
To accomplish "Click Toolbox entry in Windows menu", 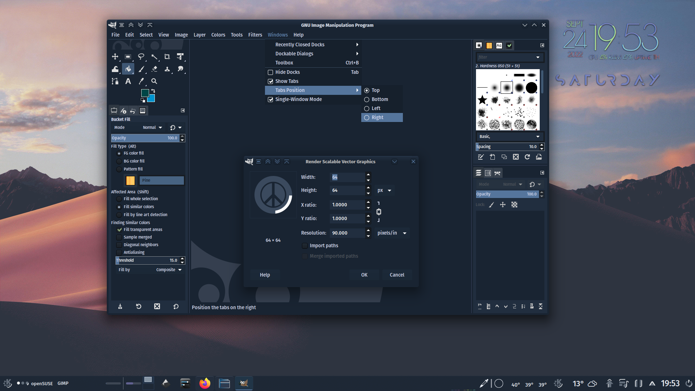I will 313,63.
